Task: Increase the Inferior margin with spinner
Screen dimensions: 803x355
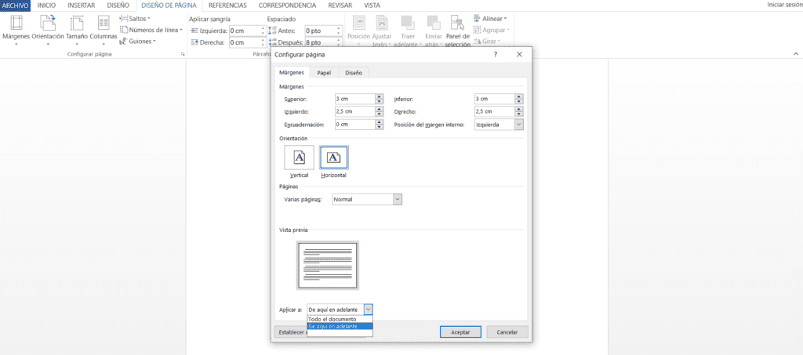Action: [519, 97]
